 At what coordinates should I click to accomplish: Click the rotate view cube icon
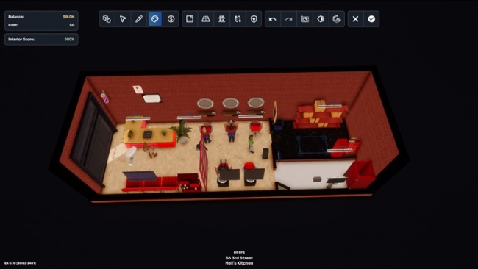[x=337, y=19]
